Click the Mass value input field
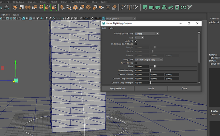The width and height of the screenshot is (220, 136). tap(142, 67)
